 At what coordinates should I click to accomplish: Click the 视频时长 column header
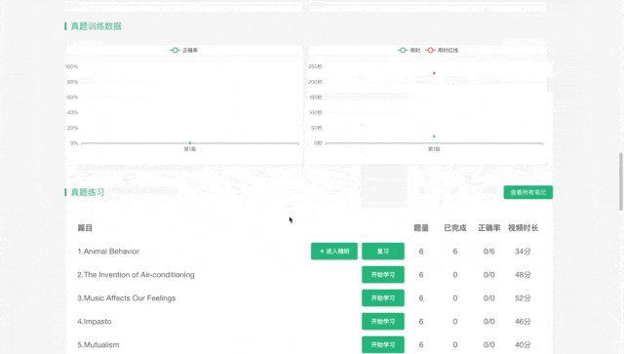pos(523,228)
